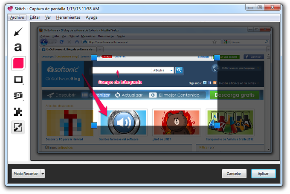Click the OnSoftware tab in captured Firefox

pos(69,49)
